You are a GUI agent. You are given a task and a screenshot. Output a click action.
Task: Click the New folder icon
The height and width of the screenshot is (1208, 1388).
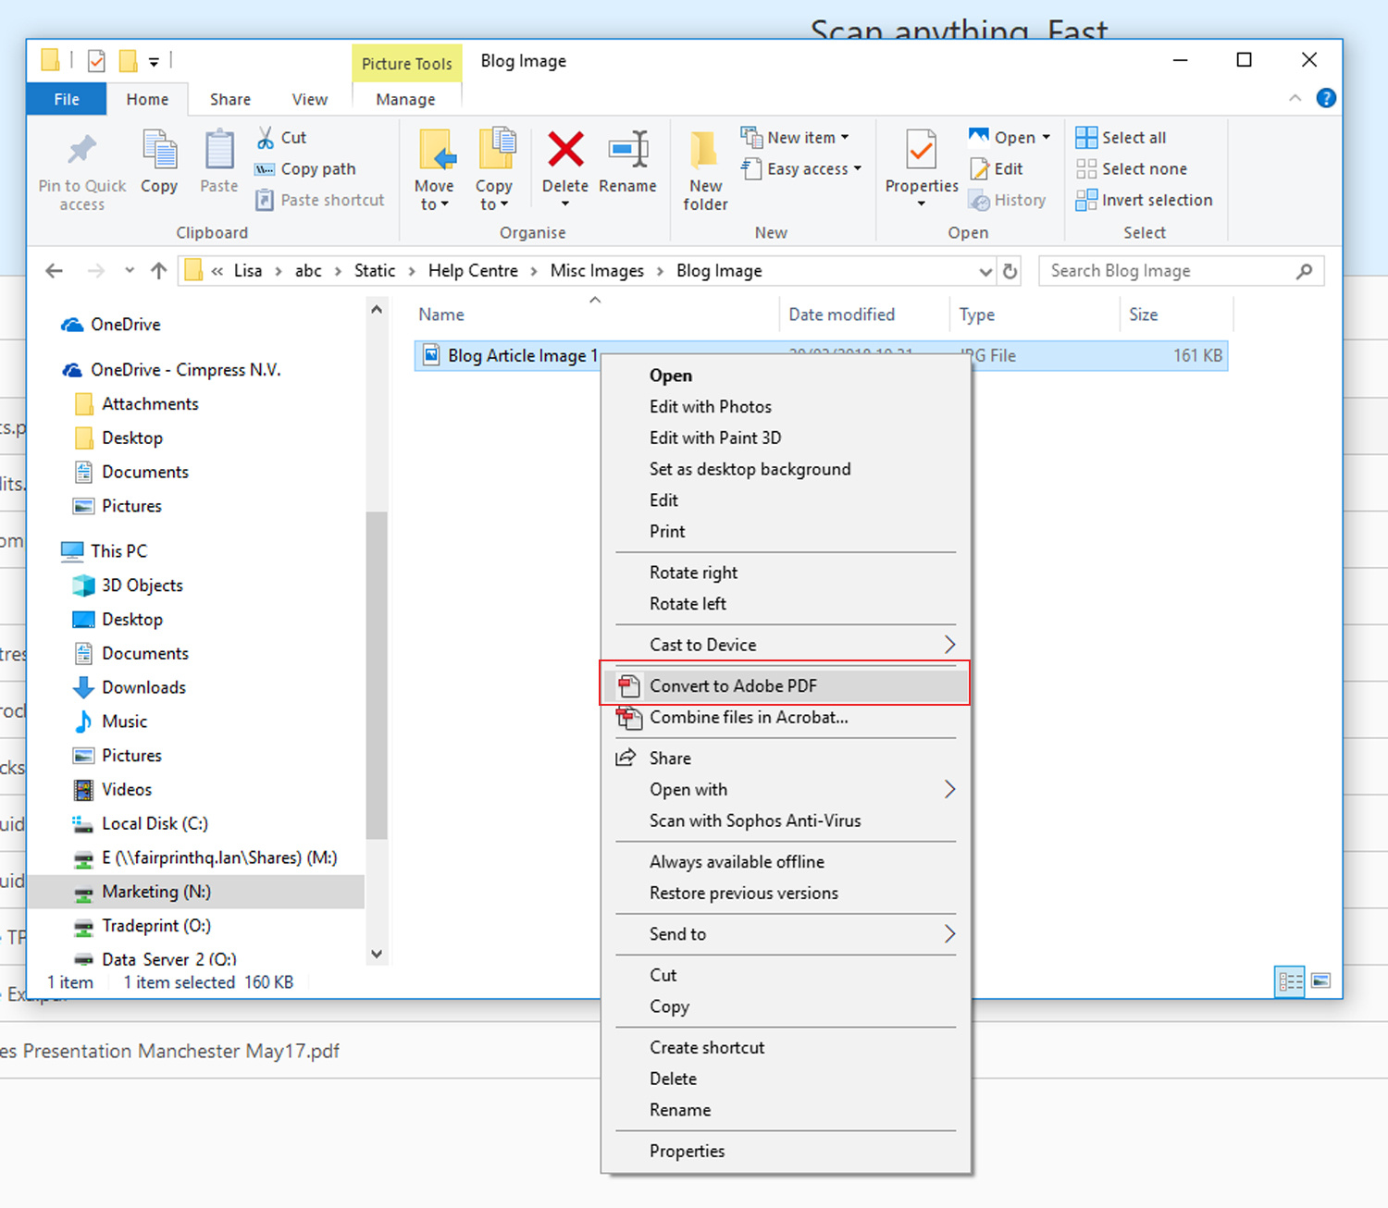[705, 150]
